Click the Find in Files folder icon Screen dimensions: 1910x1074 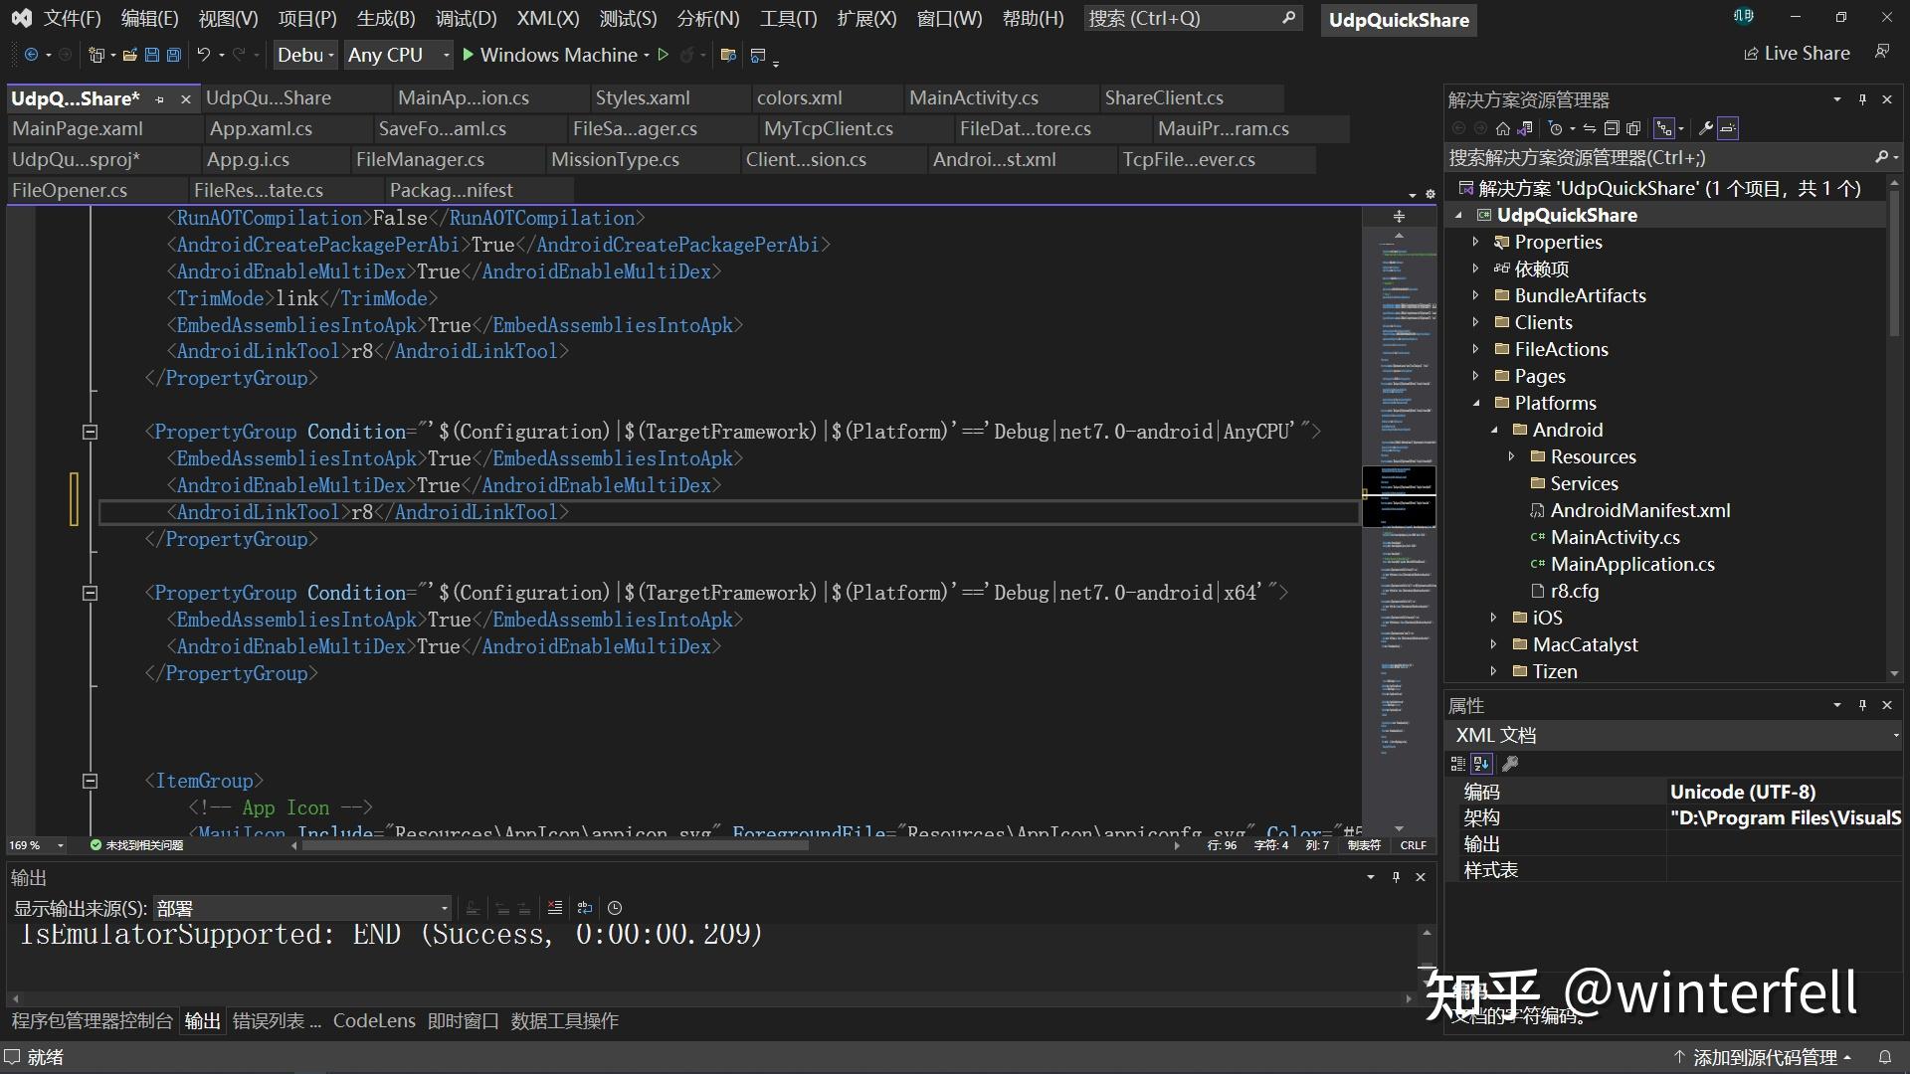[728, 55]
